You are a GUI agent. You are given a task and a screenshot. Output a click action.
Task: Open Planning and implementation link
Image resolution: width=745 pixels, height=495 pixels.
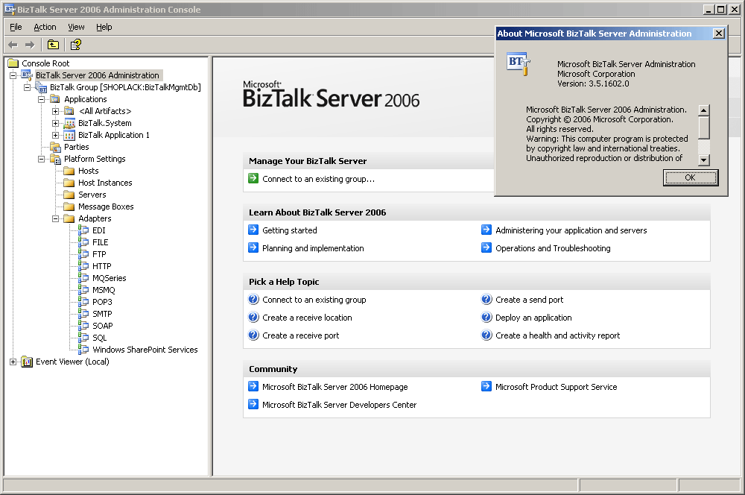[313, 248]
